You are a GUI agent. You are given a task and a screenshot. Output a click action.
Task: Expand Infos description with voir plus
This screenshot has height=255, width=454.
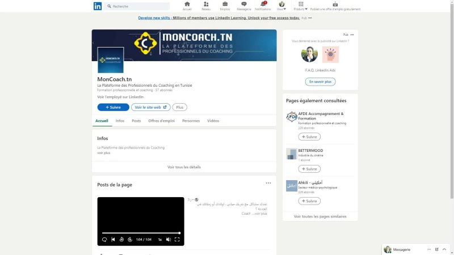104,153
